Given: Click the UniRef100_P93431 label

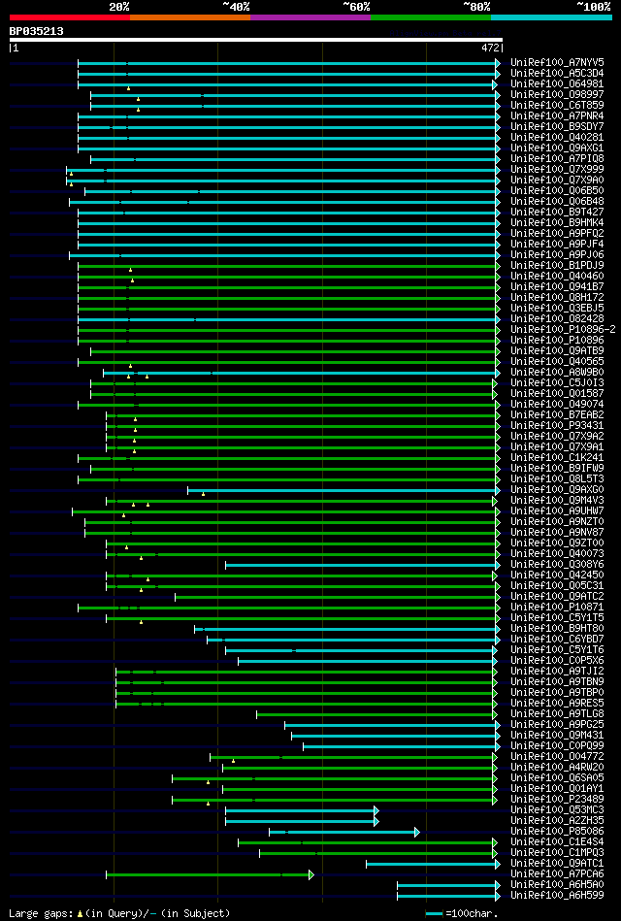Looking at the screenshot, I should click(x=557, y=425).
